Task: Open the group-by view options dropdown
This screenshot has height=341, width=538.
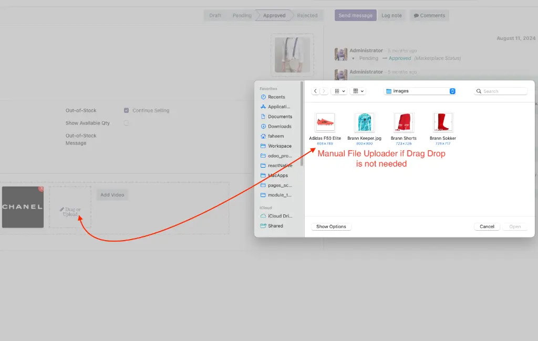Action: coord(358,91)
